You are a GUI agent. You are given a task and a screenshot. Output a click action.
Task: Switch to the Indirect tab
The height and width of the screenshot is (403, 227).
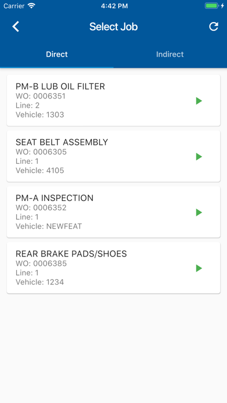click(170, 54)
